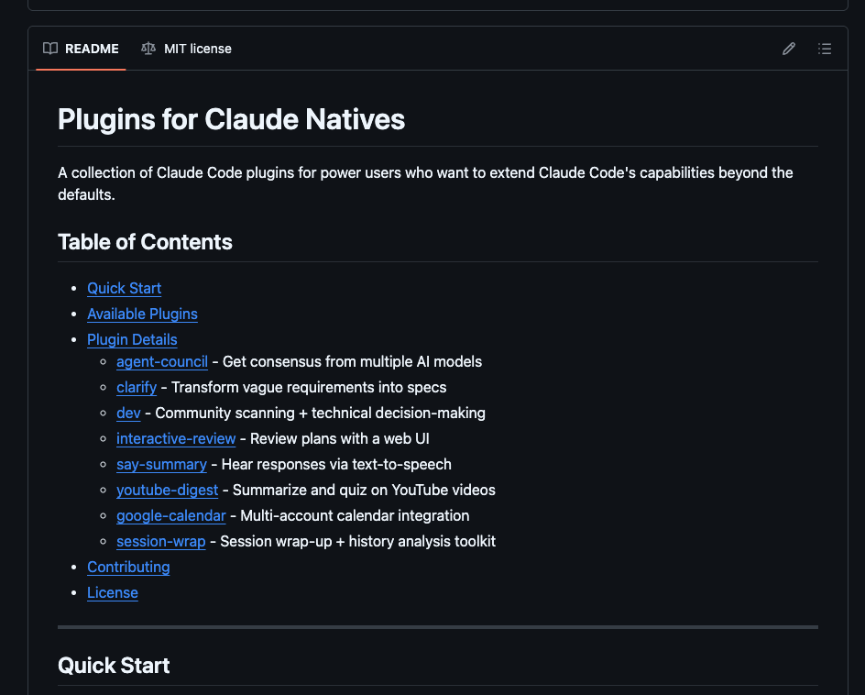
Task: Open the session-wrap plugin link
Action: [x=160, y=541]
